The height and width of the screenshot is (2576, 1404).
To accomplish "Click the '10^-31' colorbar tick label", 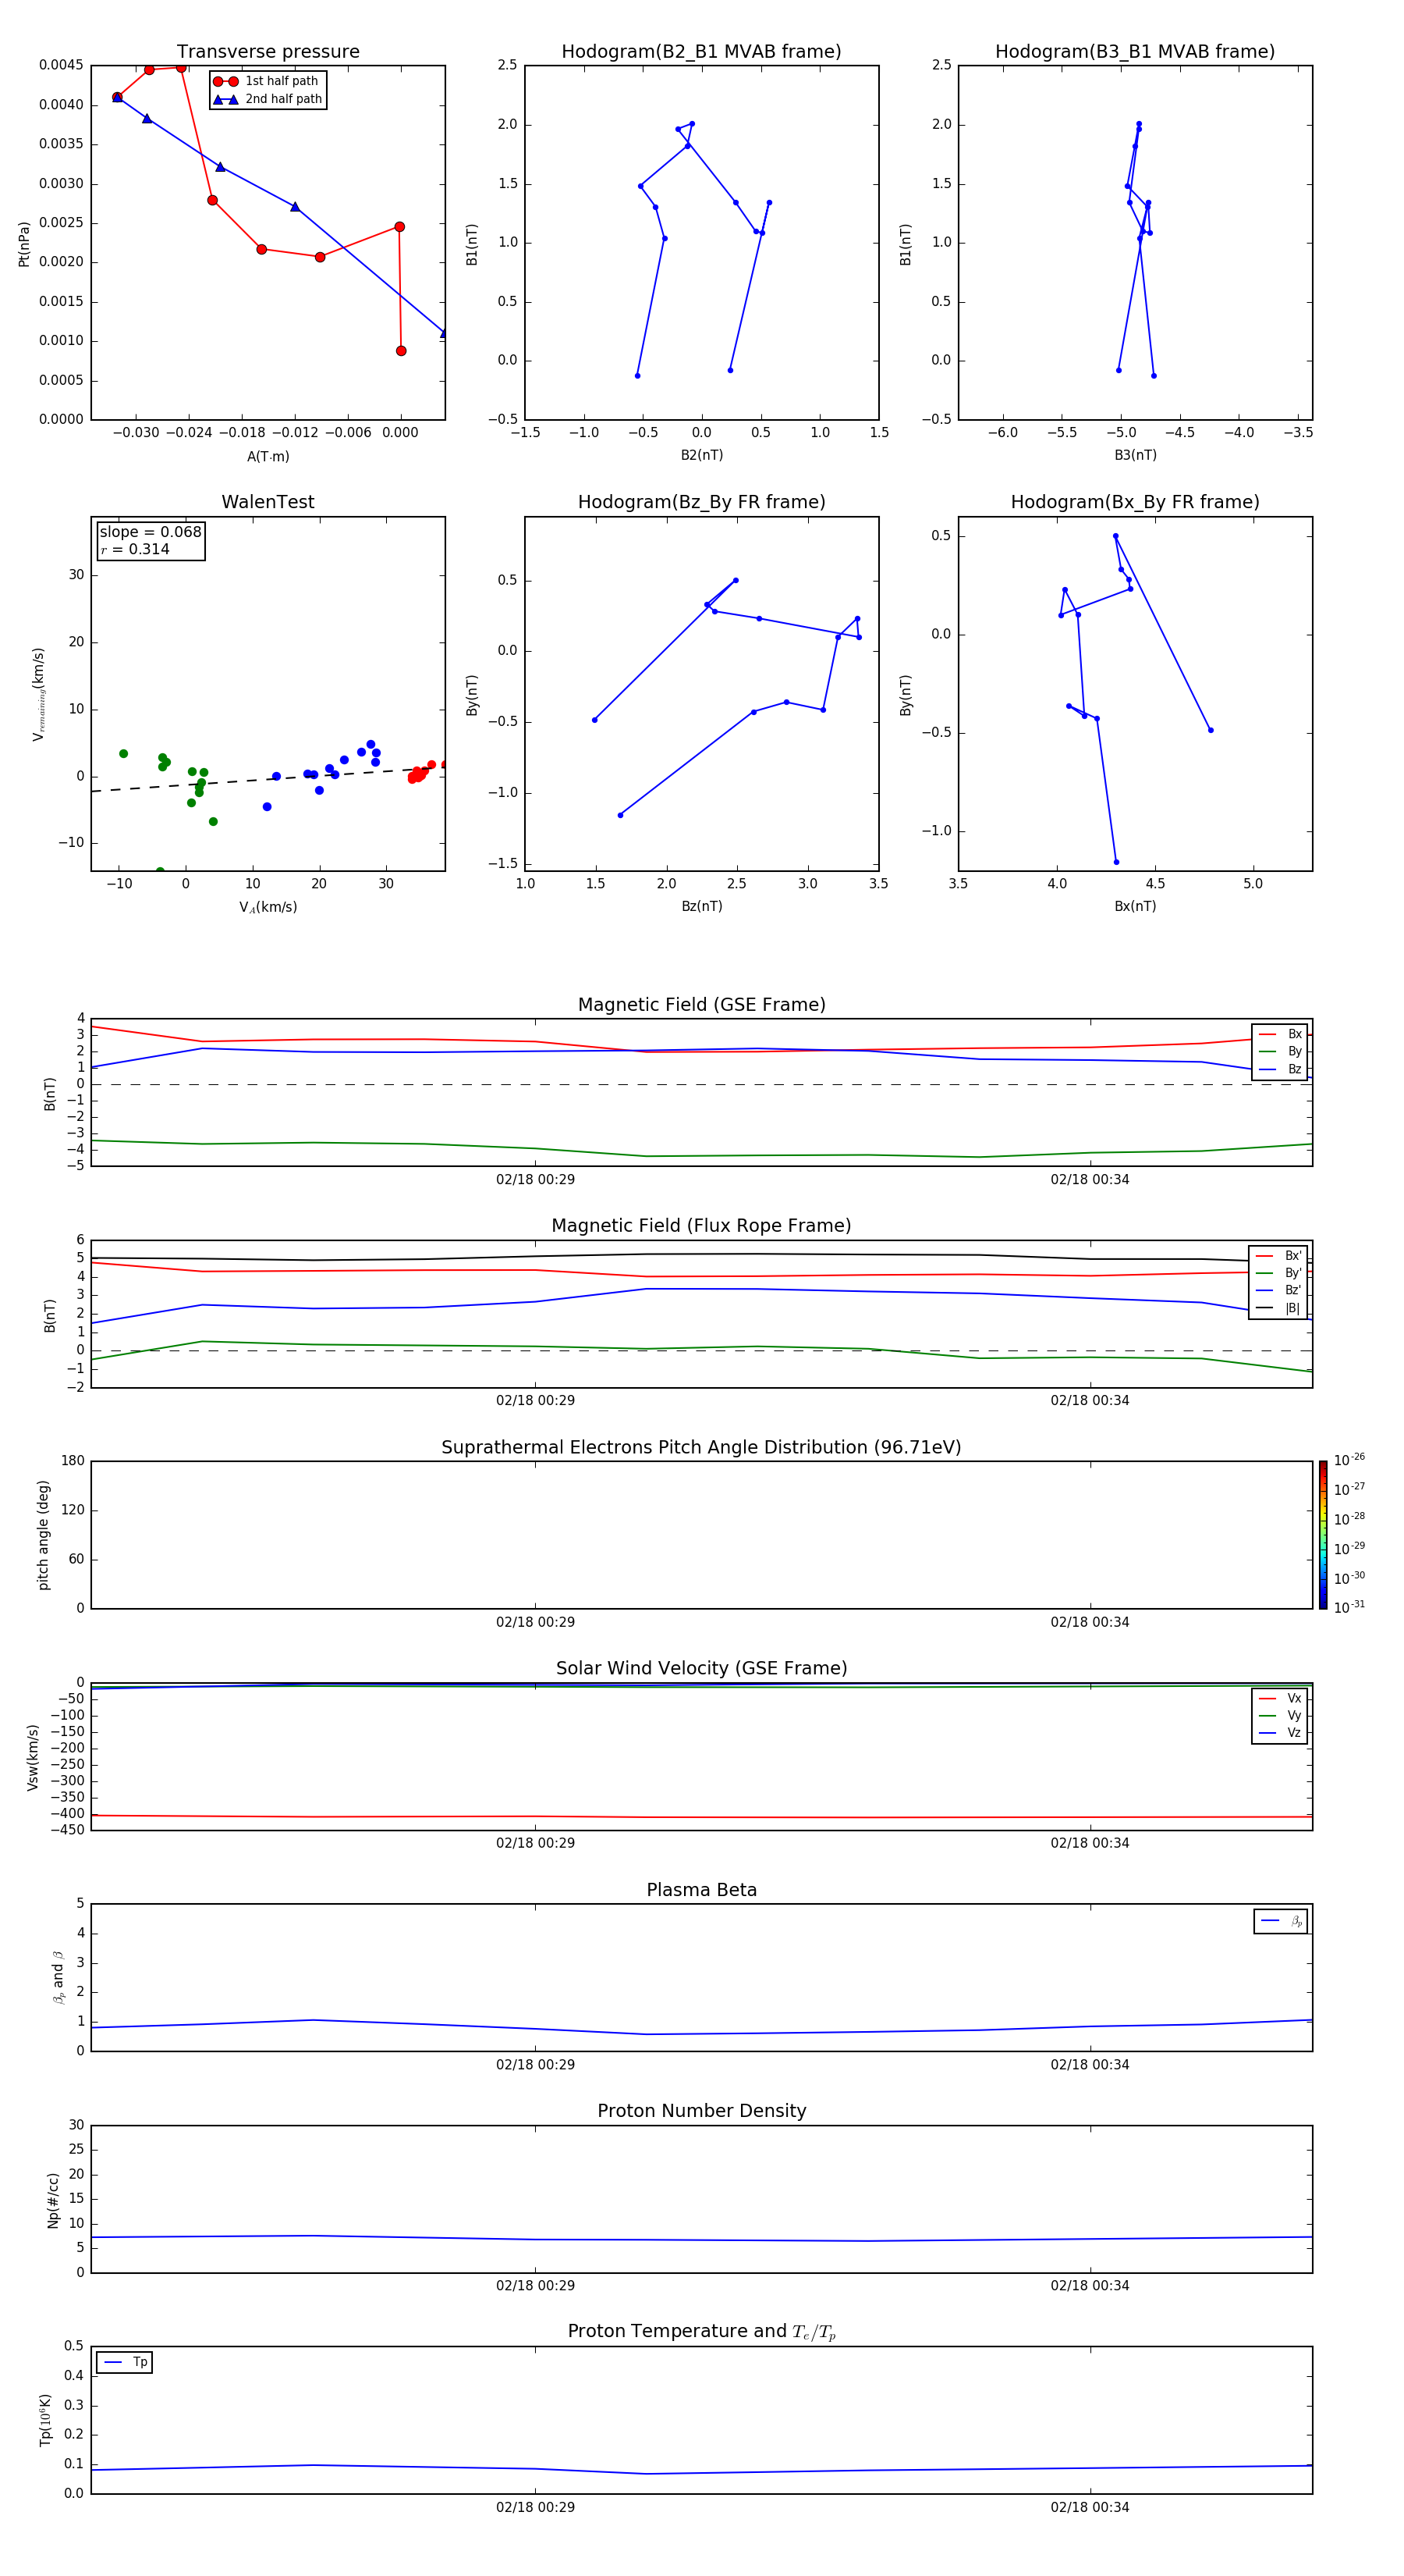I will [x=1349, y=1607].
